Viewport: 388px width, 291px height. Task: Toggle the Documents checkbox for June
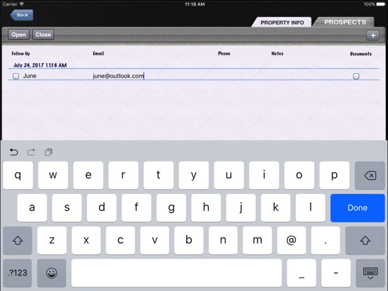tap(356, 76)
